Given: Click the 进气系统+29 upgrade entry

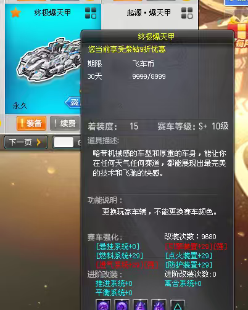Looking at the screenshot, I should 127,265.
